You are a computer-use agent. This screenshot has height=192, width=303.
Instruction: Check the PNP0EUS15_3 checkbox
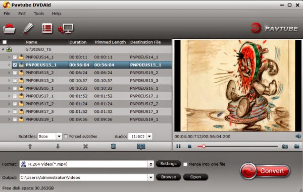(x=15, y=81)
